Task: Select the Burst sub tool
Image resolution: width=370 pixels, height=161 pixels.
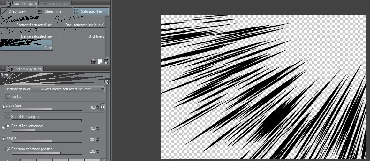Action: pos(26,45)
